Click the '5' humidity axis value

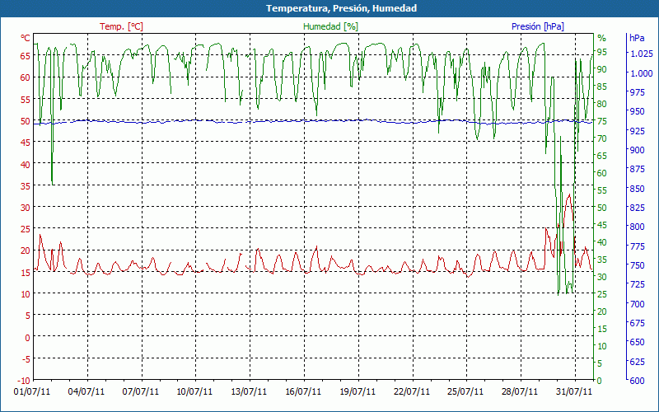point(600,363)
